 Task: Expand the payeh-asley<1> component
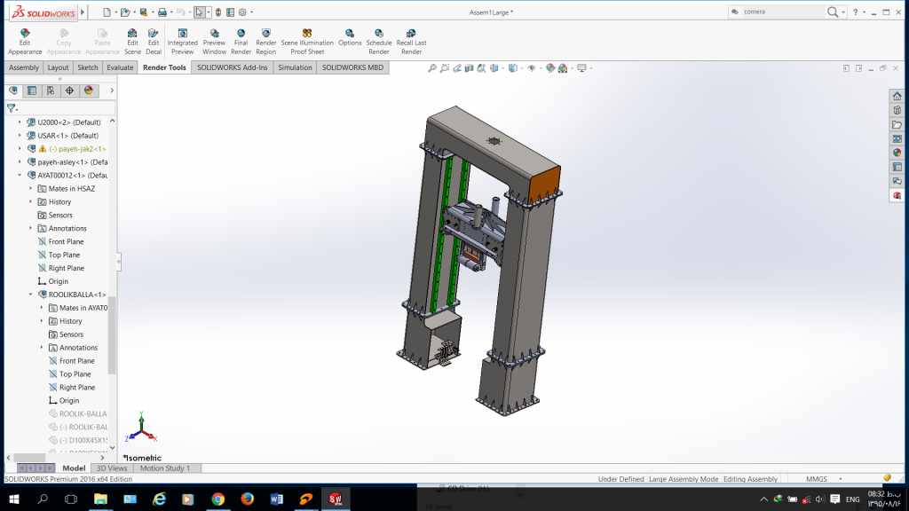pyautogui.click(x=20, y=162)
